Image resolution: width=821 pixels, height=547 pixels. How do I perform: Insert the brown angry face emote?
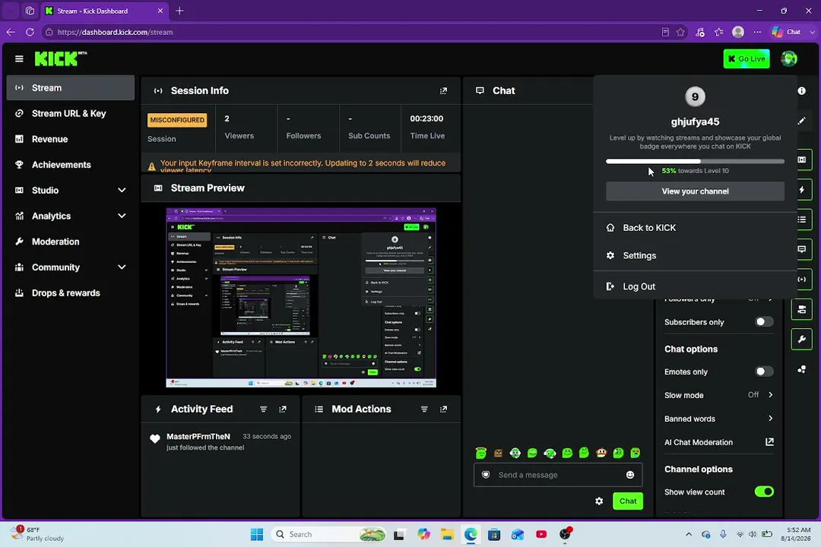[x=498, y=453]
